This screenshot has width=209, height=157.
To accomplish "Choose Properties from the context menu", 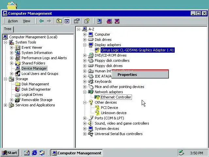I will click(x=140, y=75).
